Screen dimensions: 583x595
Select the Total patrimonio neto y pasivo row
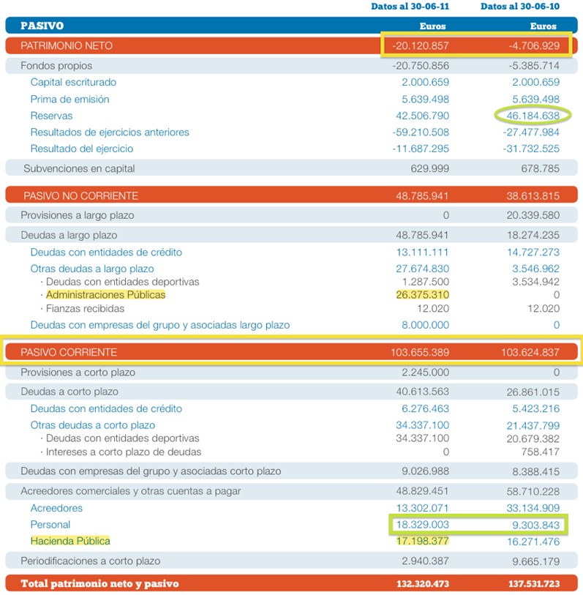click(x=99, y=583)
